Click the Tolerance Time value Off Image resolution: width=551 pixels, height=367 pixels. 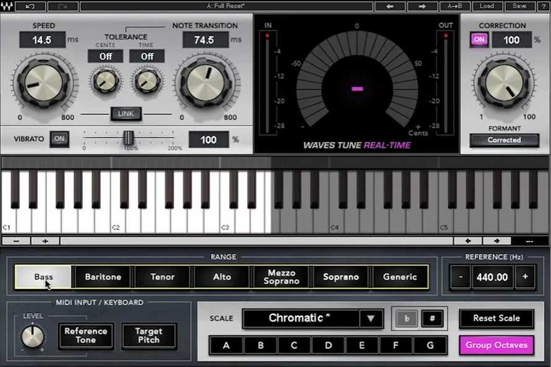(147, 56)
